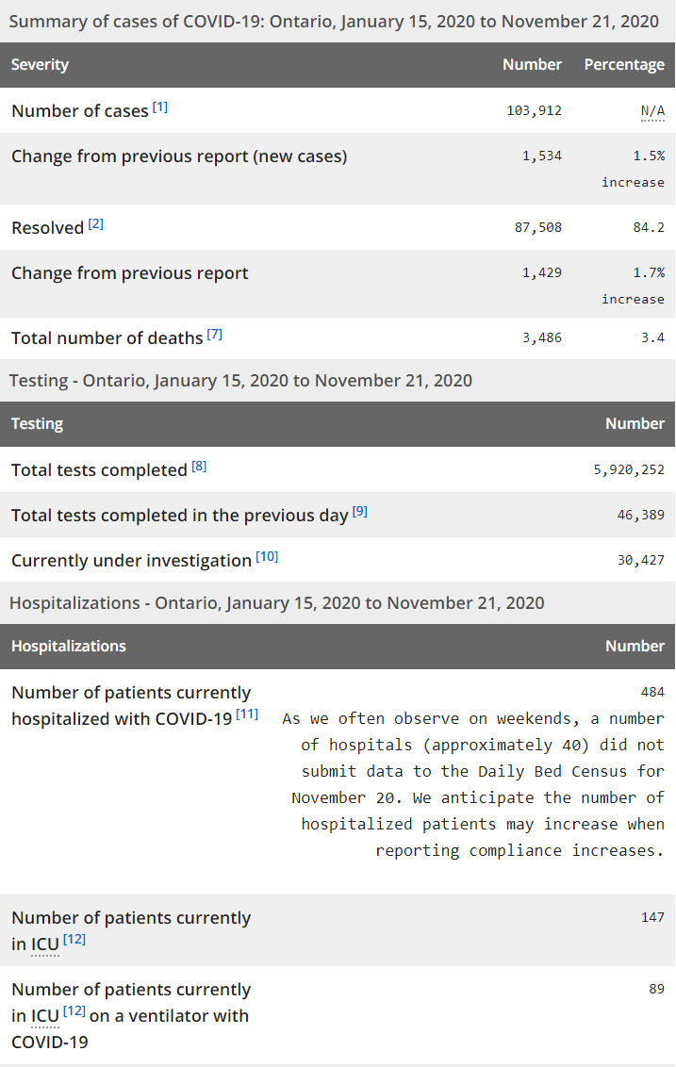Open footnote 11 after hospitalized with COVID-19
The height and width of the screenshot is (1067, 676).
click(247, 714)
